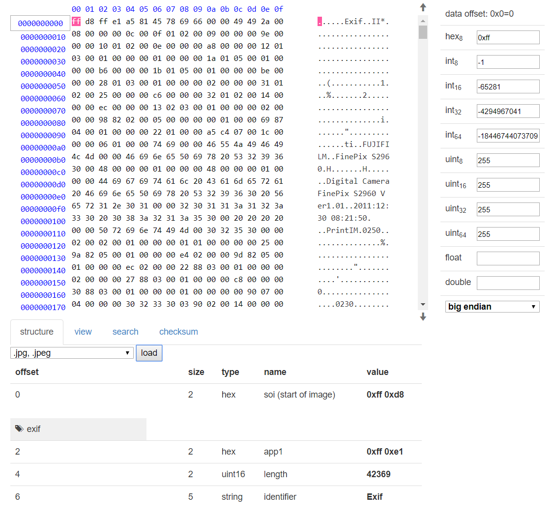
Task: Click the uint8 value field
Action: [x=508, y=160]
